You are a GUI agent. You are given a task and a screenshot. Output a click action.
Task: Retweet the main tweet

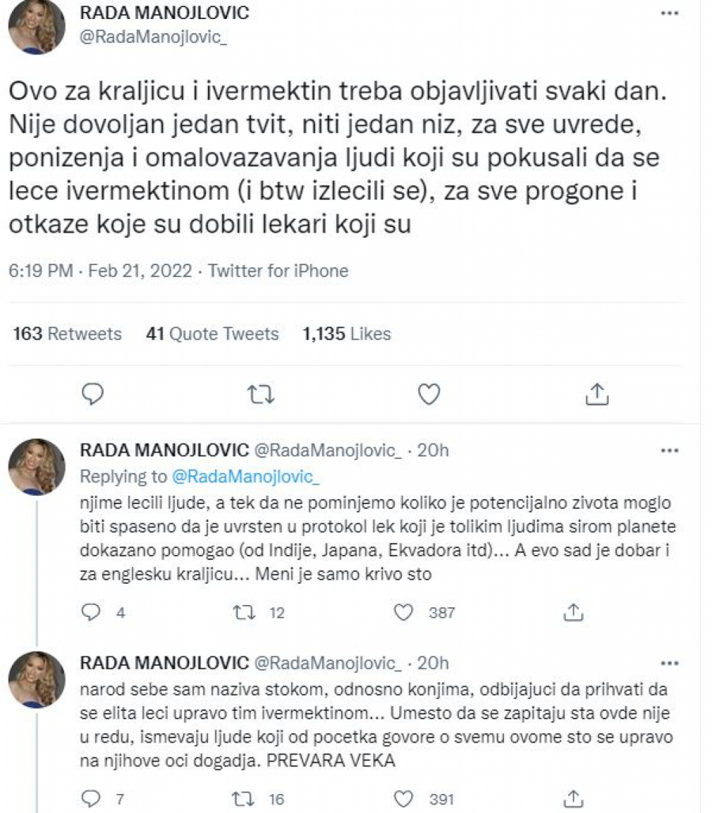click(260, 391)
